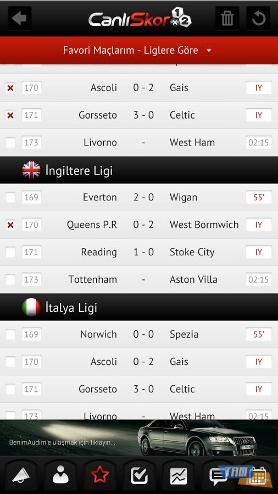Tap the CanlıSkor logo
278x494 pixels.
[140, 18]
